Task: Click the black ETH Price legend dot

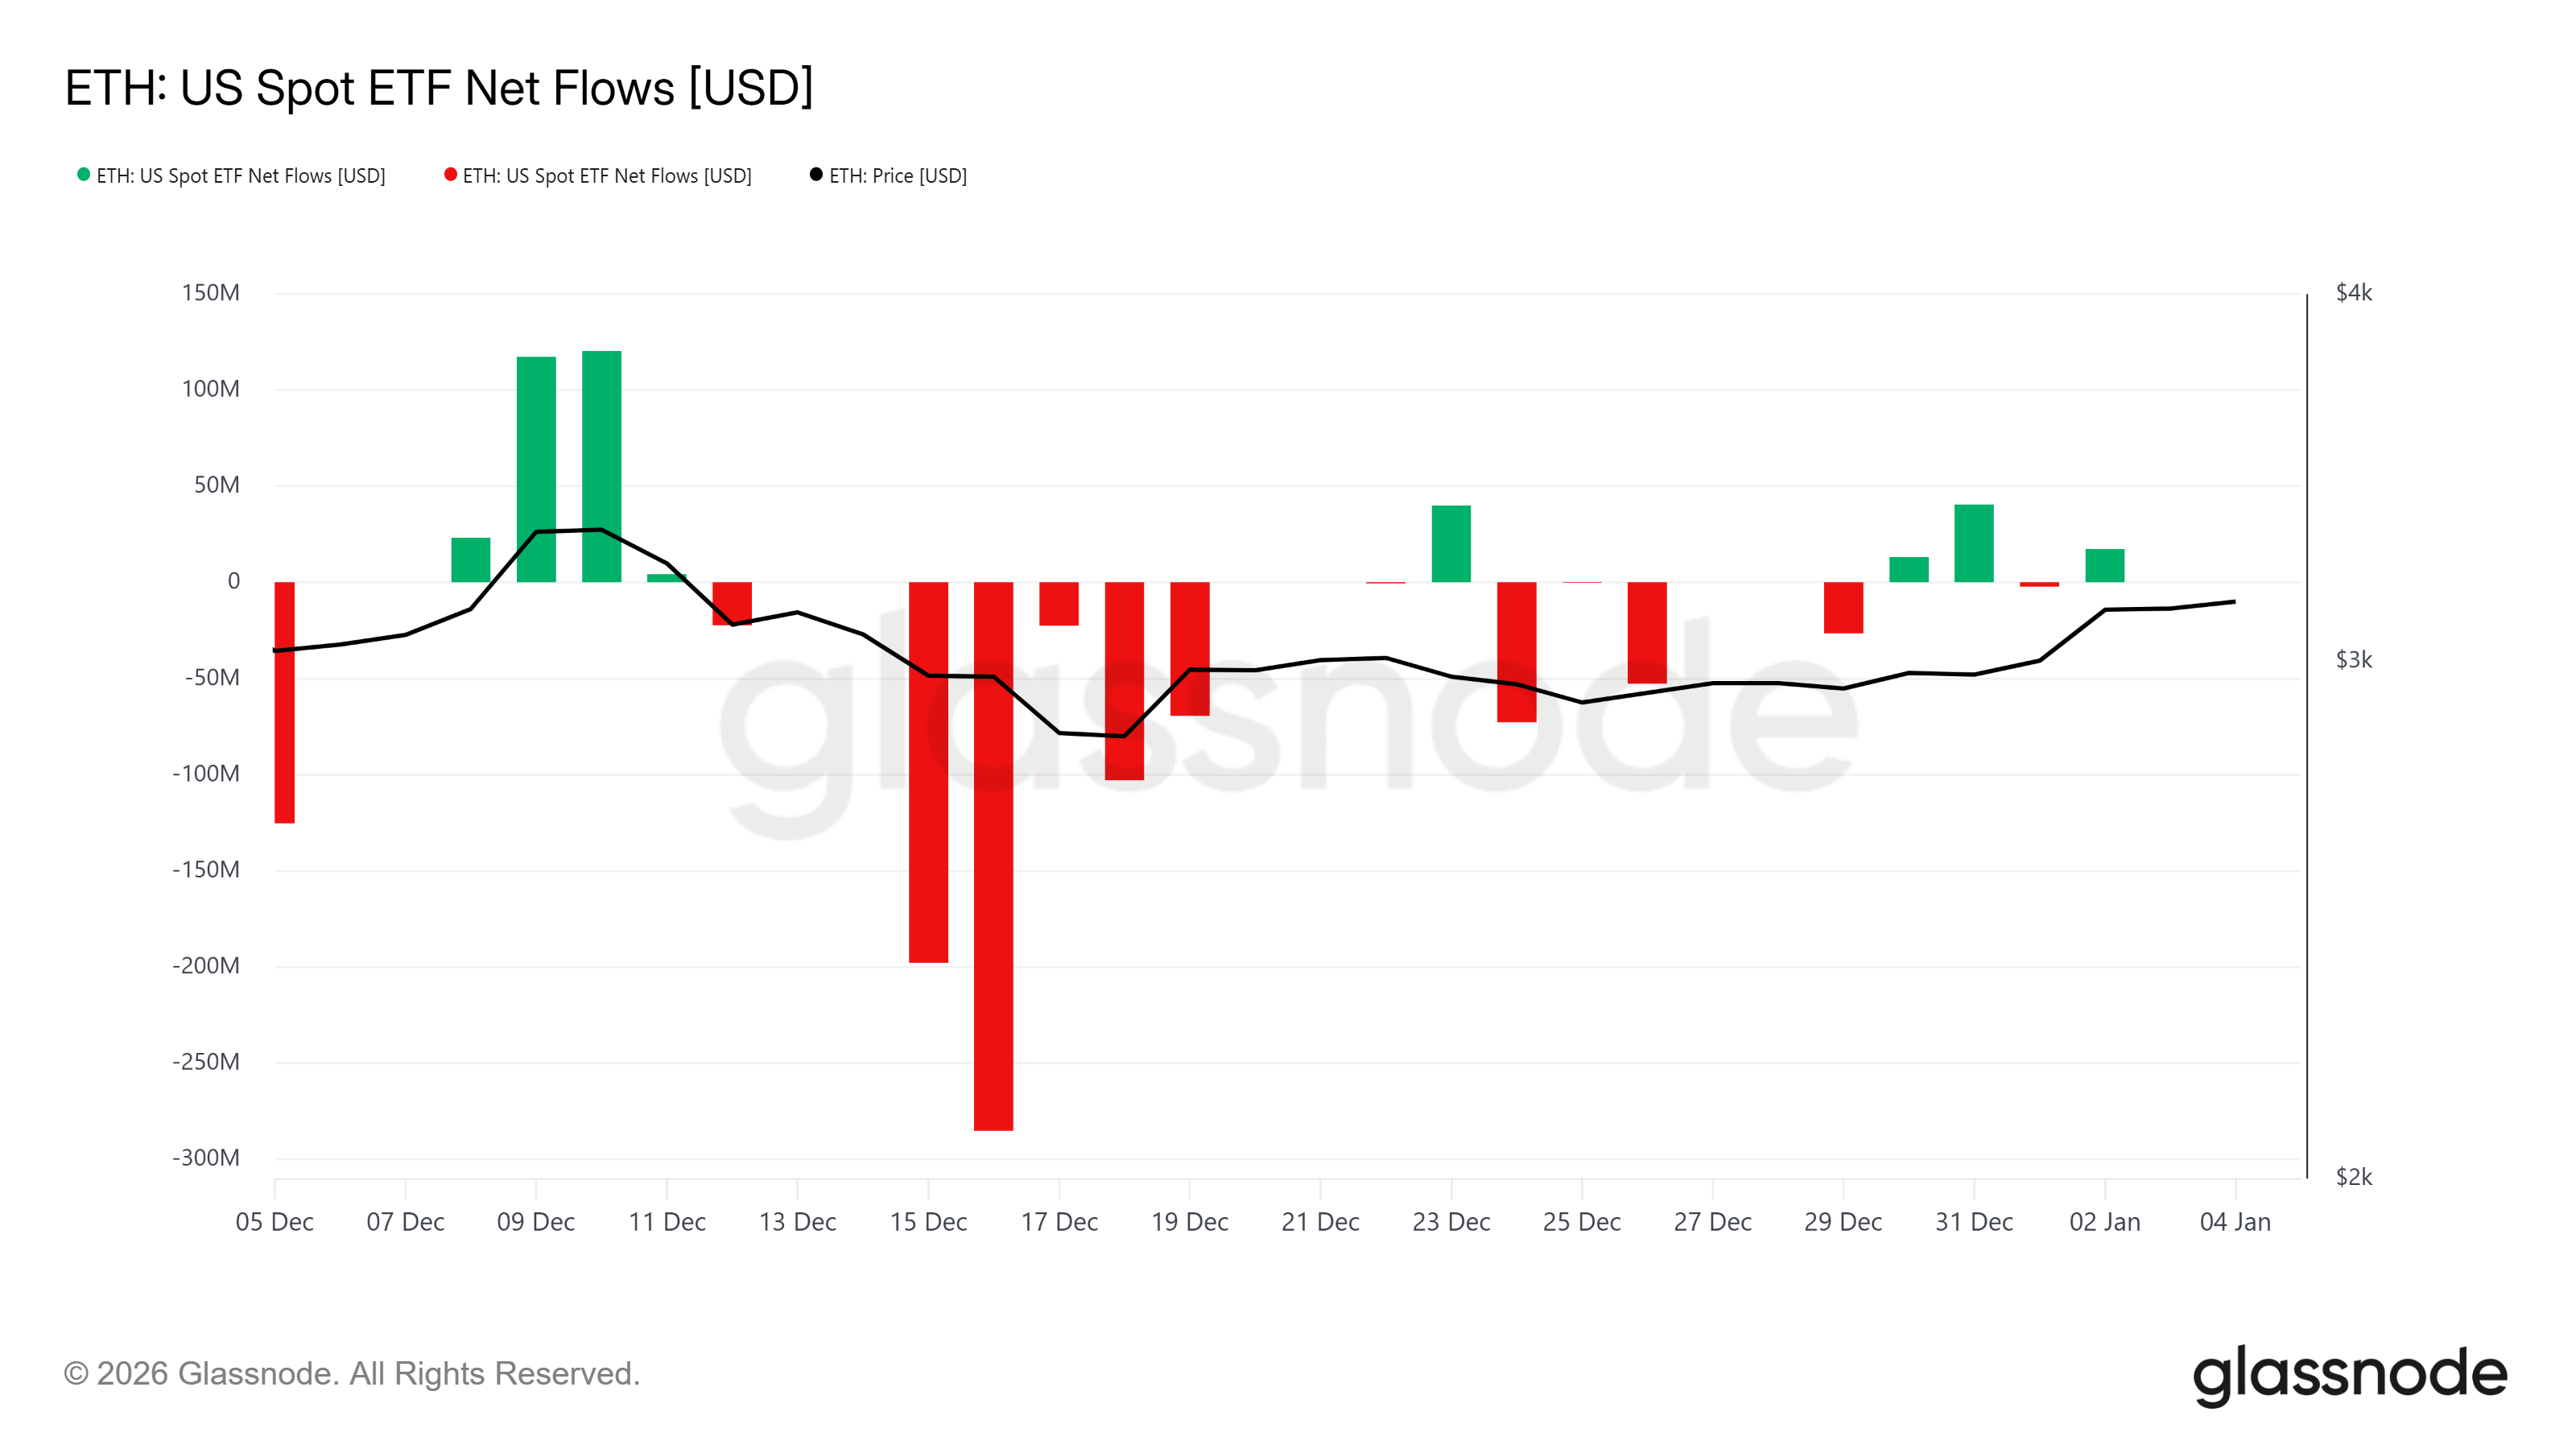Action: coord(816,175)
